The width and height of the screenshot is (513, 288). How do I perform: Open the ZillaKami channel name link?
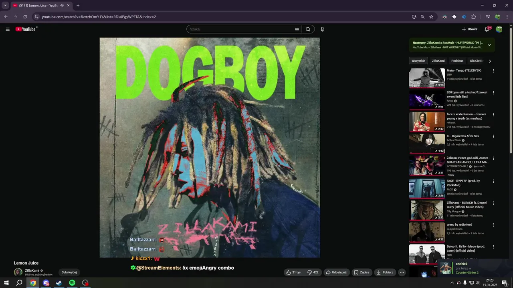click(32, 271)
